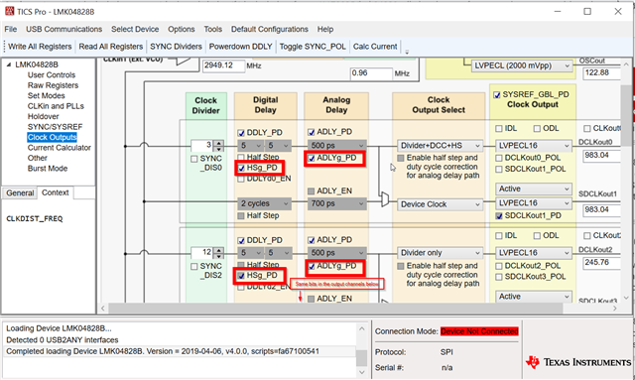This screenshot has width=635, height=380.
Task: Open the Device Clock dropdown
Action: pos(440,204)
